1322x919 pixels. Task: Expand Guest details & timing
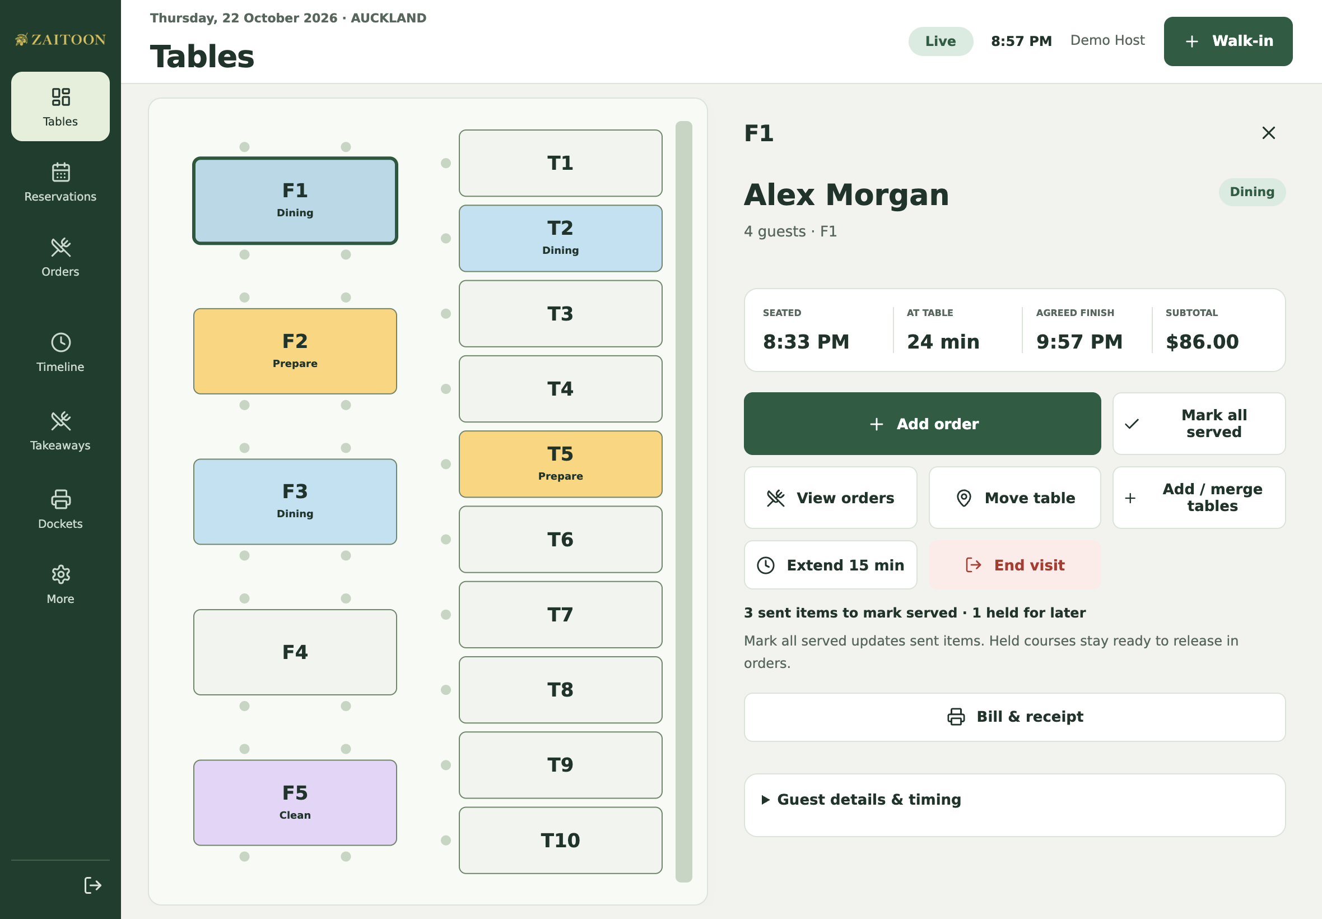[x=1014, y=800]
